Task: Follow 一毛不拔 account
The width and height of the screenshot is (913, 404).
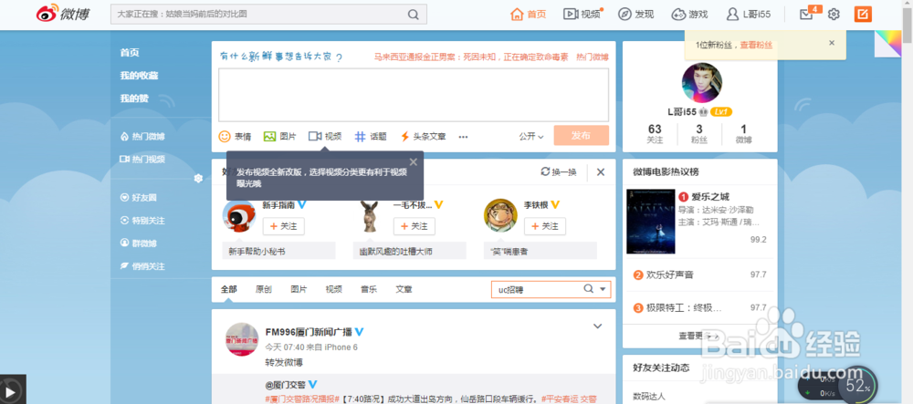Action: tap(414, 226)
